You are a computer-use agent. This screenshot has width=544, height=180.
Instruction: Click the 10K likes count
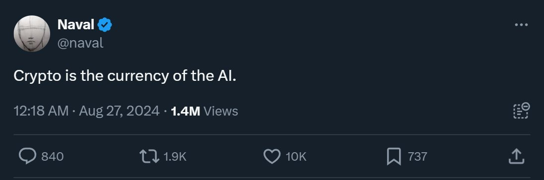pos(296,157)
